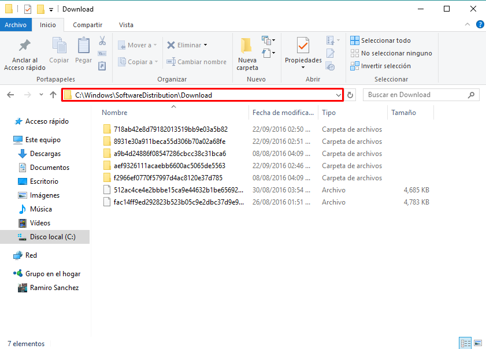
Task: Click Invertir selección
Action: coord(381,66)
